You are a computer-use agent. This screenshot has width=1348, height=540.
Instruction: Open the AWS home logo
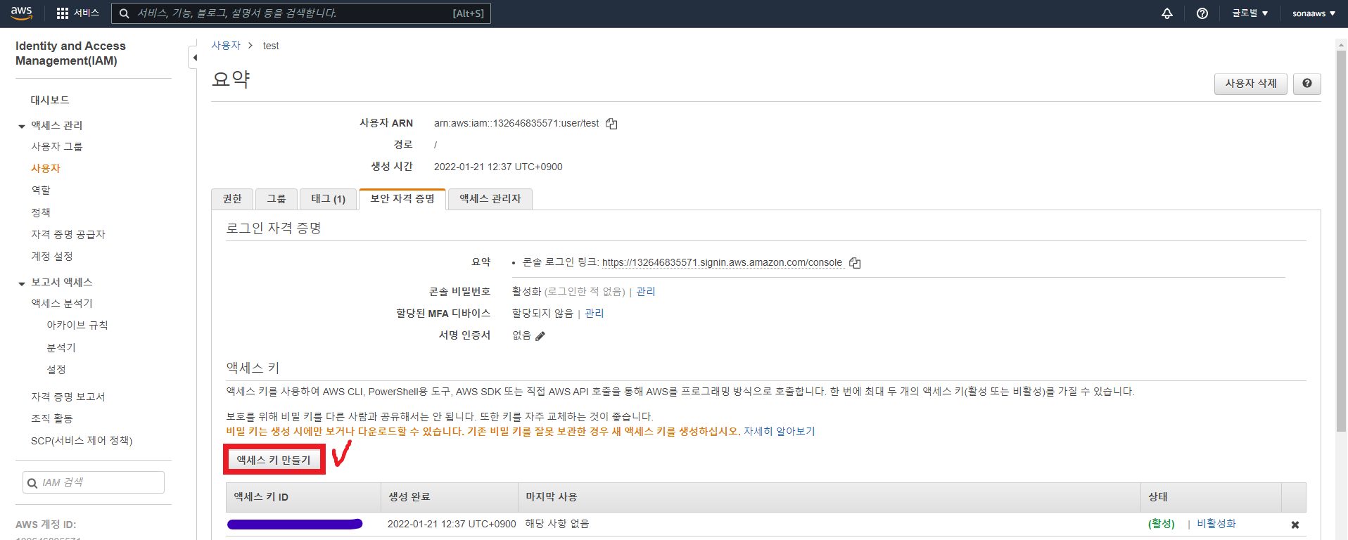pos(21,13)
